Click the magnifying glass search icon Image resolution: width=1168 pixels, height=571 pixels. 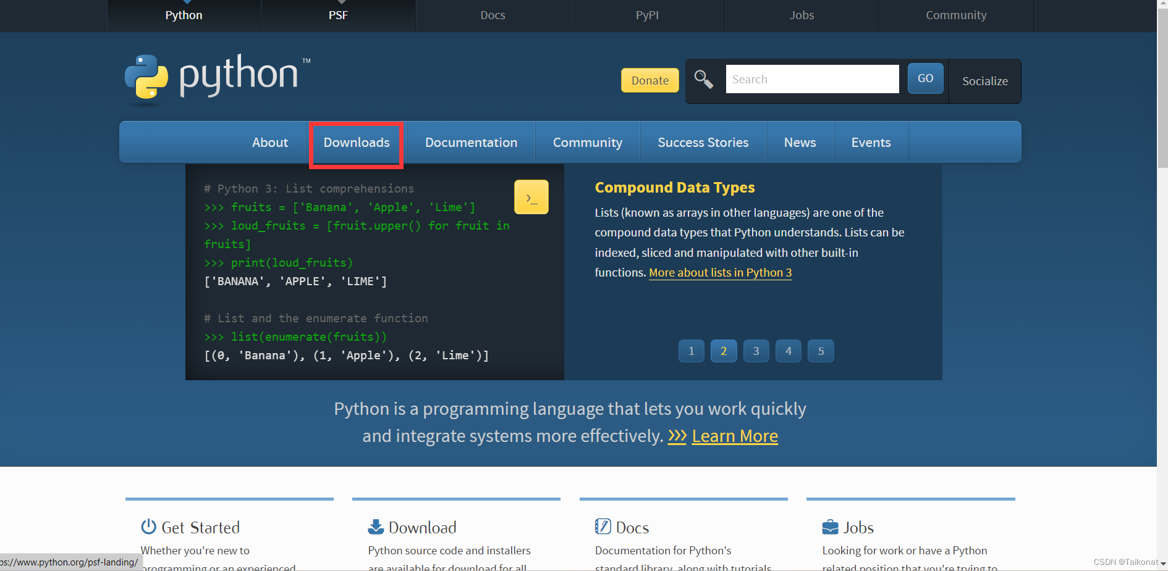click(704, 79)
